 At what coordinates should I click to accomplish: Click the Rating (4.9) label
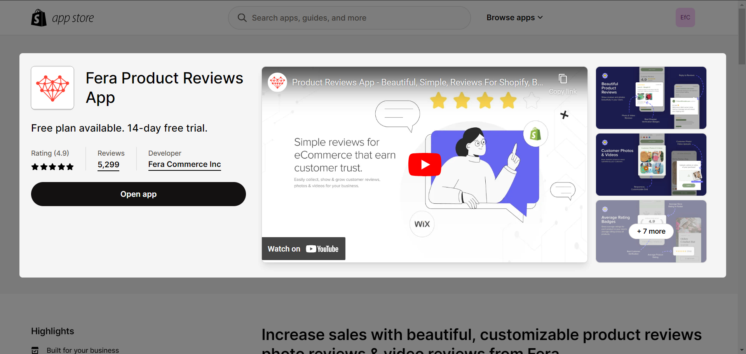(x=50, y=153)
